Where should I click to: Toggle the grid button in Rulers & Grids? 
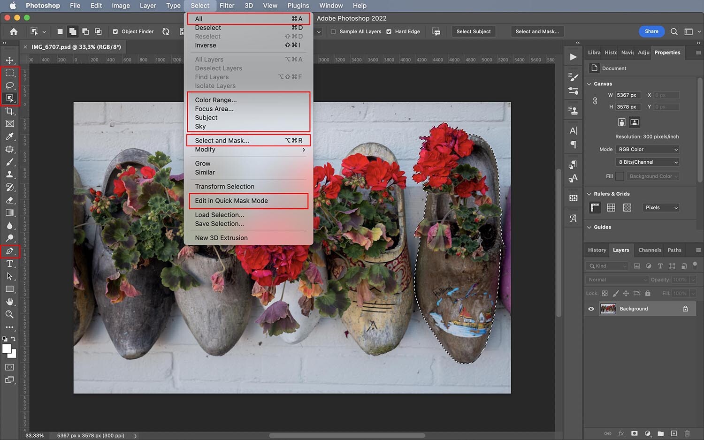click(611, 207)
